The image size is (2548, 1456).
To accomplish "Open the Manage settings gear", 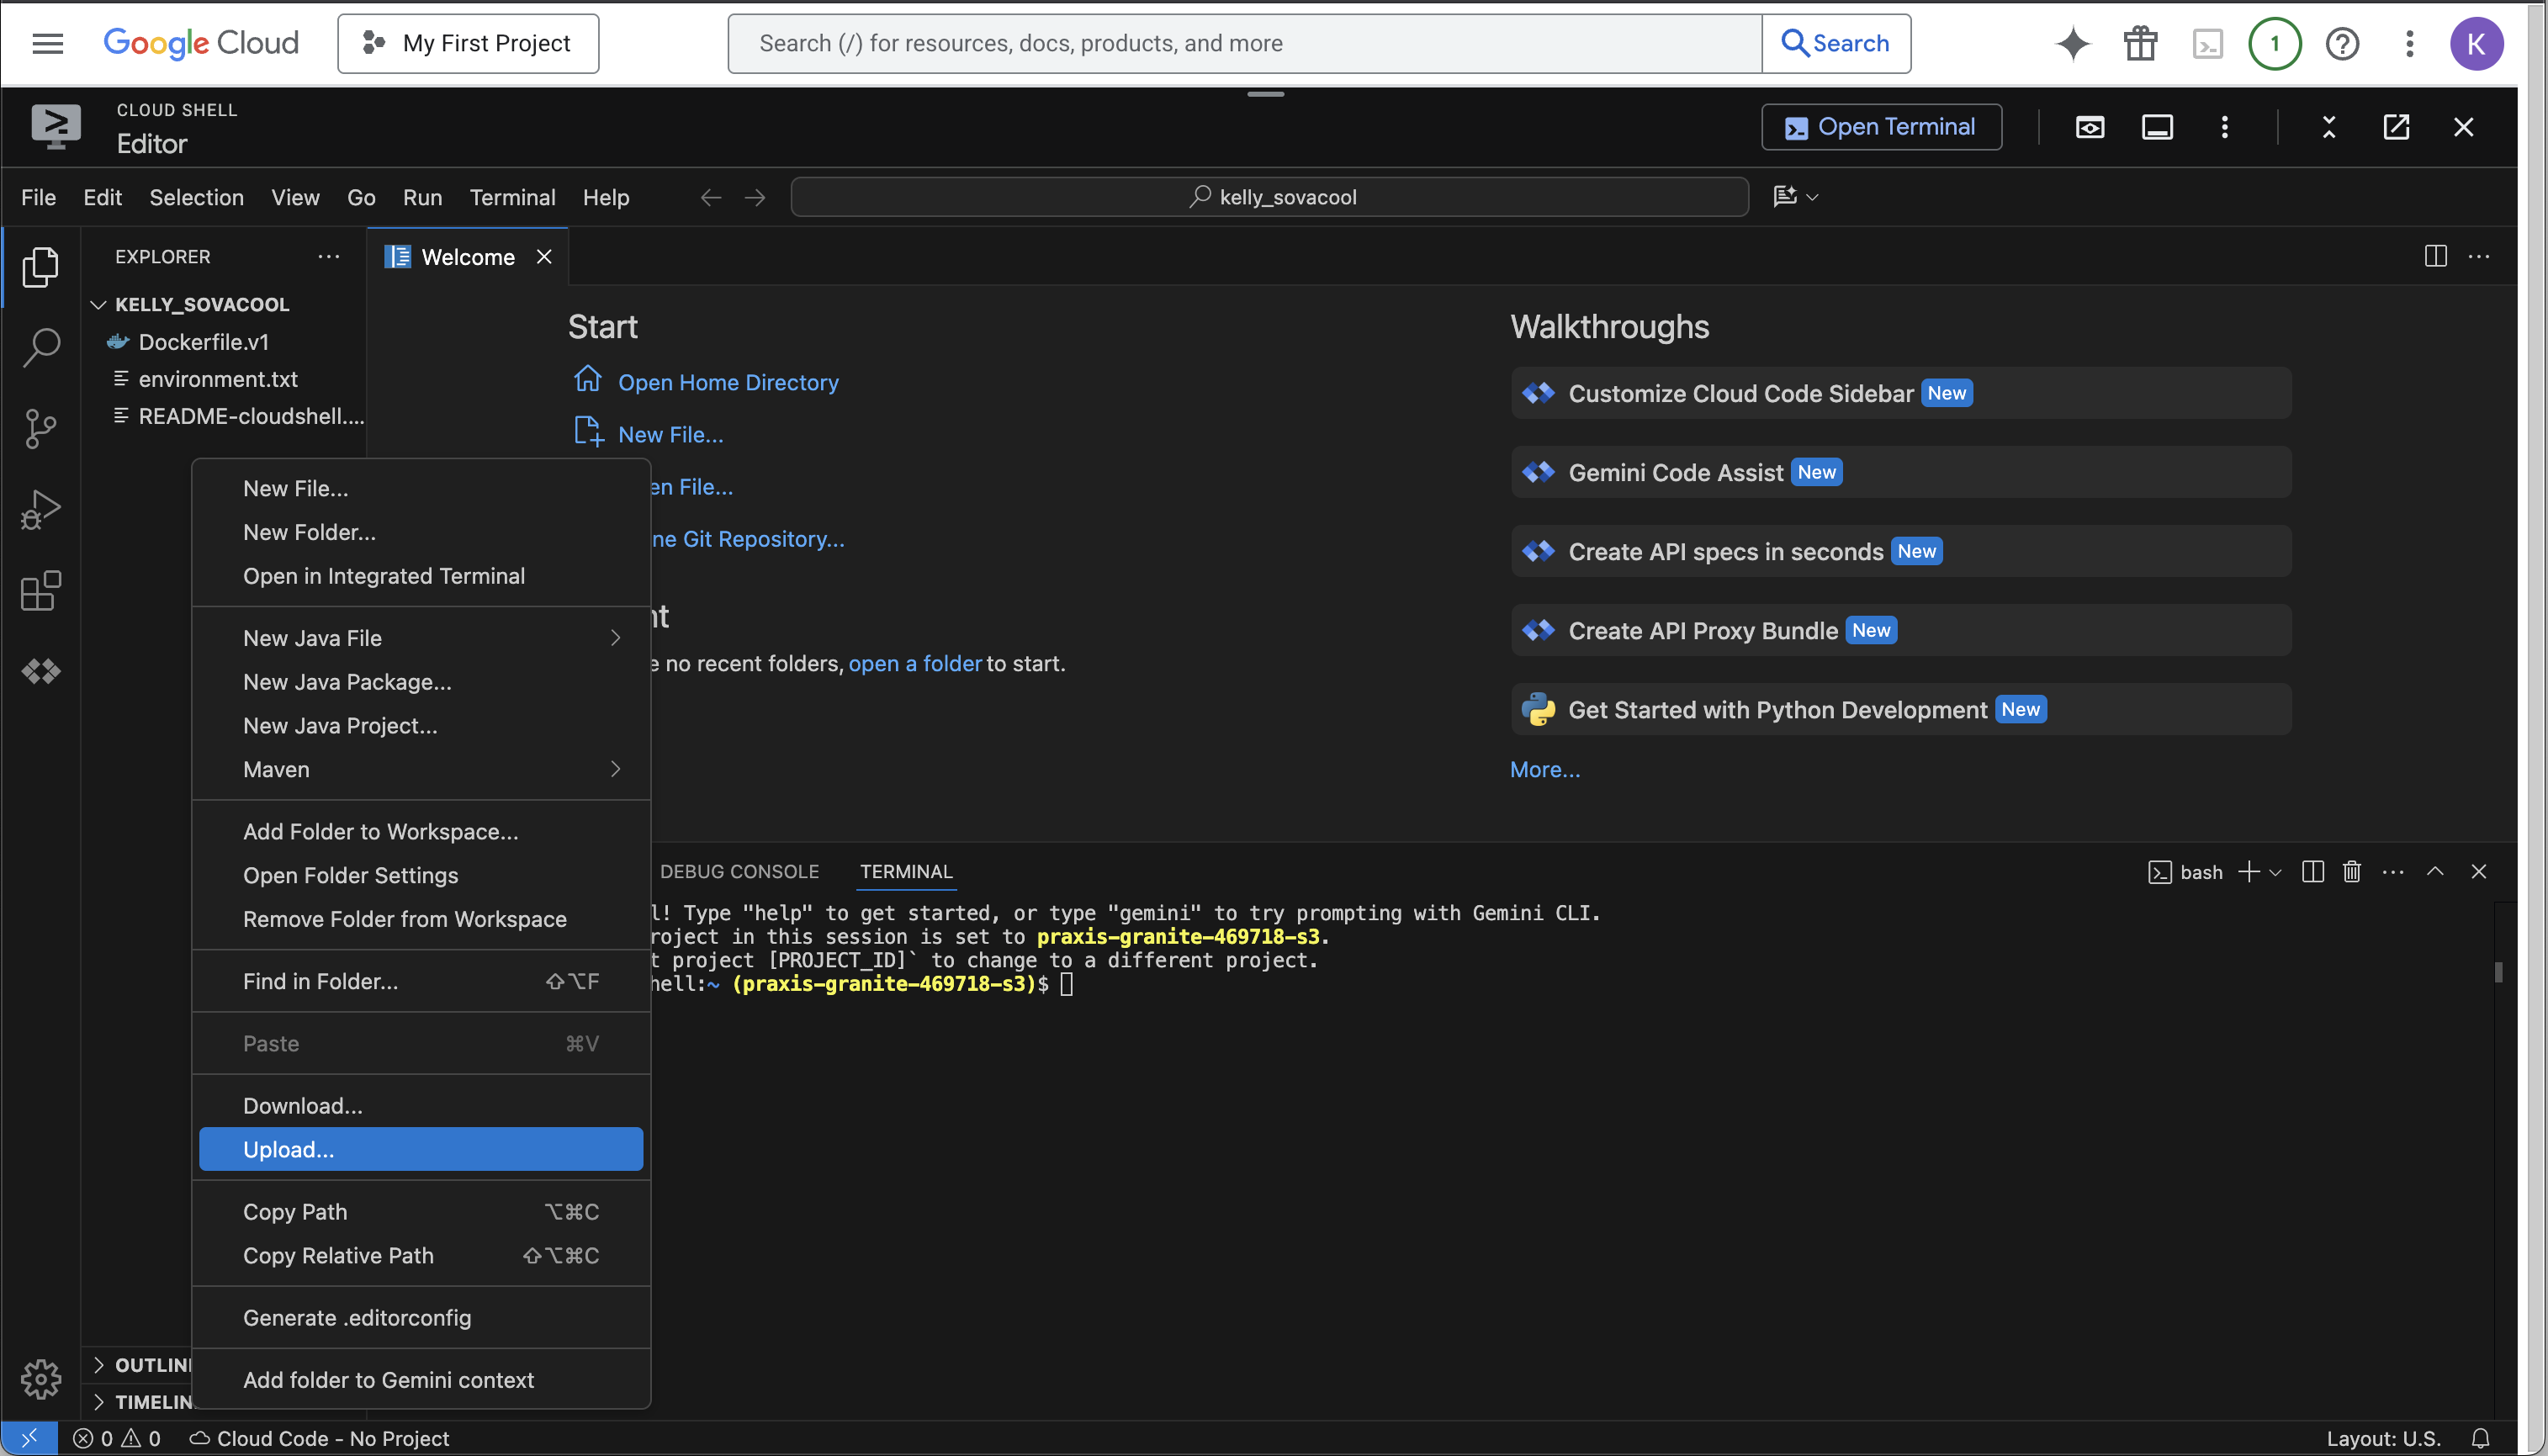I will point(40,1379).
